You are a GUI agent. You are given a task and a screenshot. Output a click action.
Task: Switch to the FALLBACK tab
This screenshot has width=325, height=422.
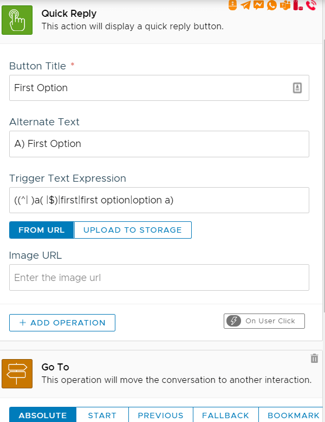(x=225, y=415)
